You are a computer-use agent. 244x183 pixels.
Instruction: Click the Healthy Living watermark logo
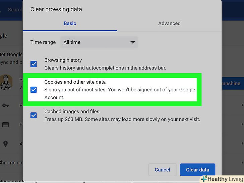point(222,179)
